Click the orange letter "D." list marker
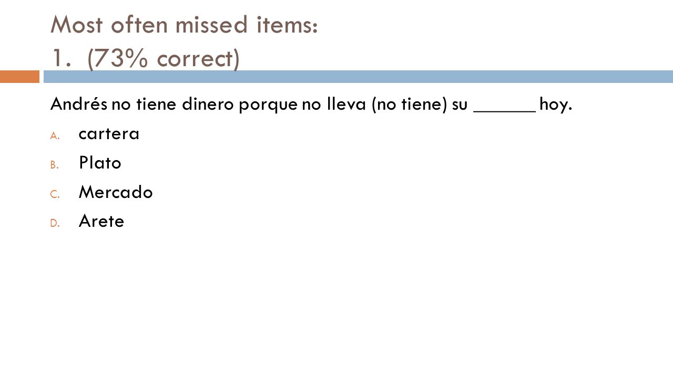This screenshot has width=673, height=378. click(x=56, y=224)
